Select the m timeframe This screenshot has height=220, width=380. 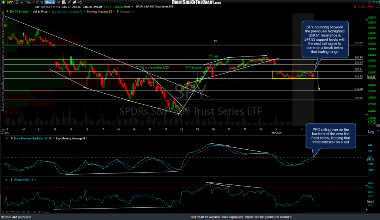21,2
